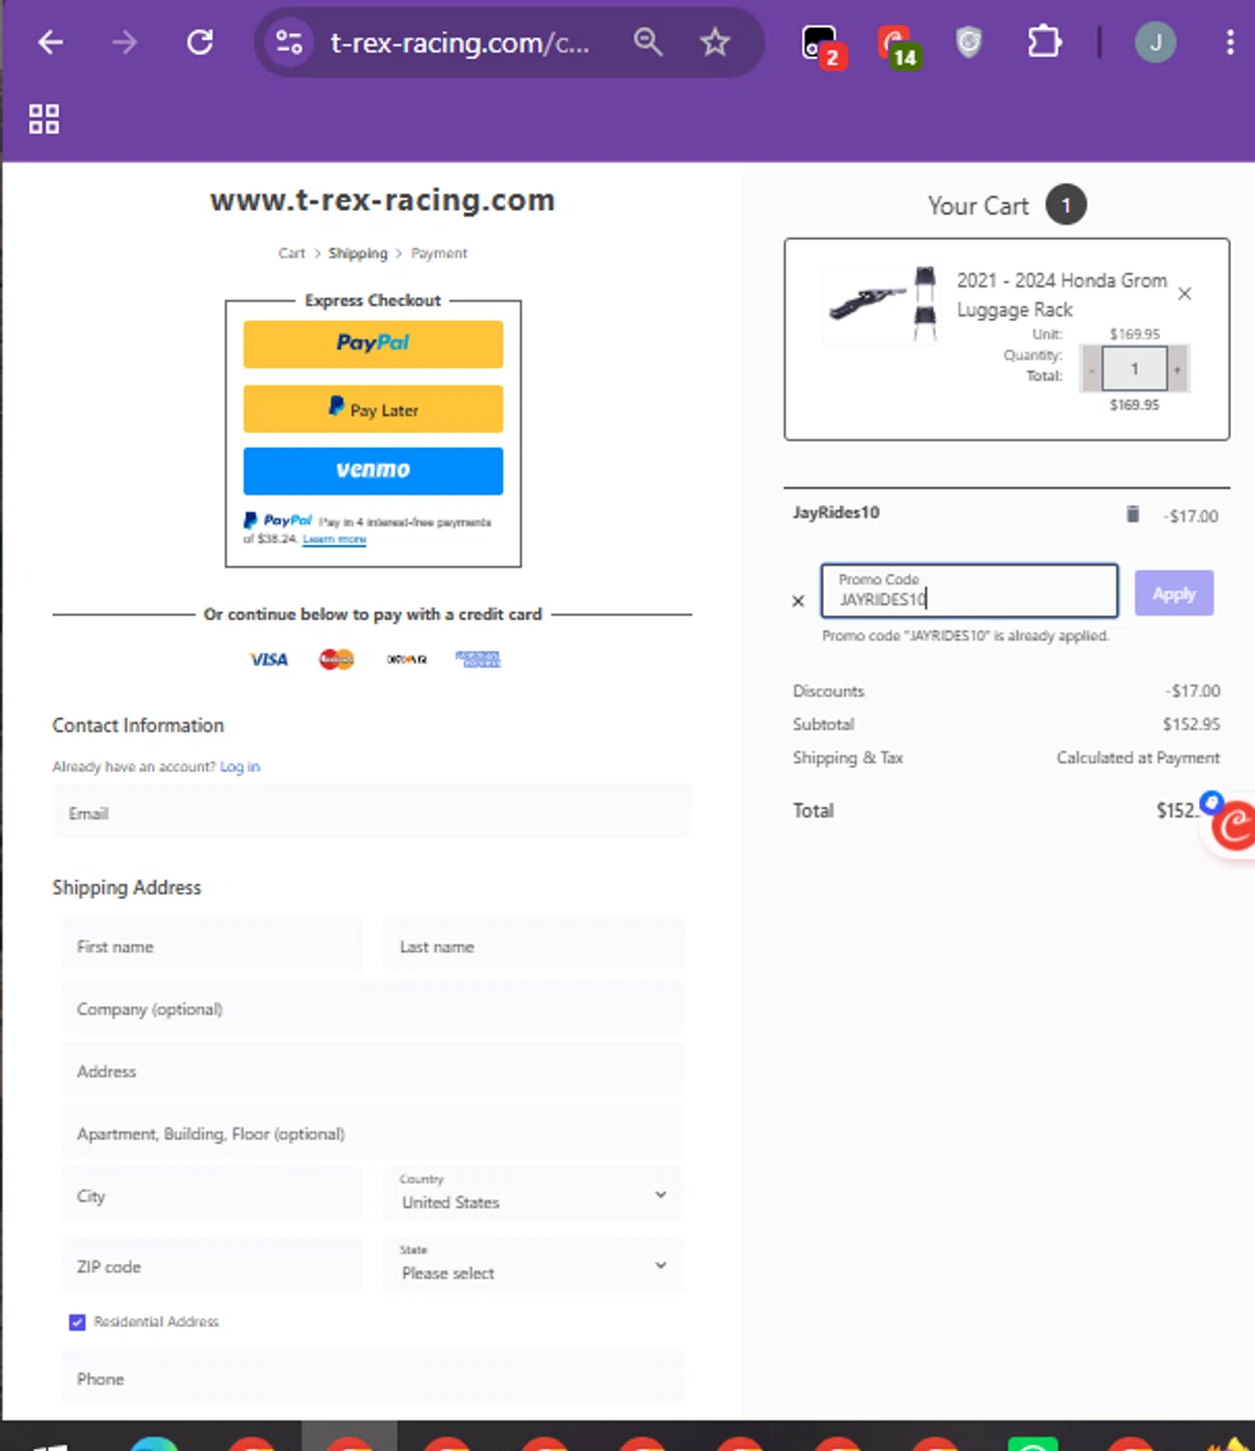The image size is (1255, 1451).
Task: Go back to the previous page
Action: (50, 43)
